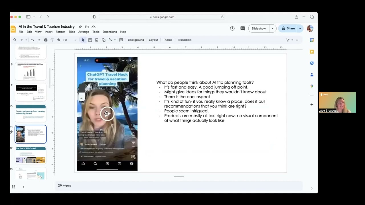Click the new slide plus button
The image size is (365, 205).
(21, 40)
